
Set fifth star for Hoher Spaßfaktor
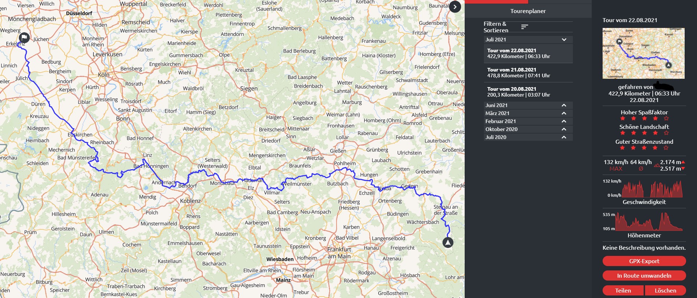[666, 119]
